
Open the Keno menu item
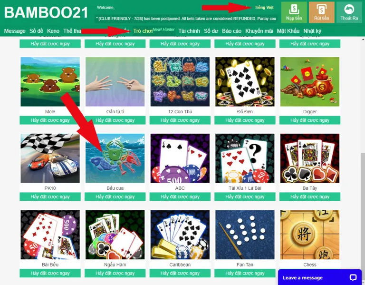[x=53, y=31]
